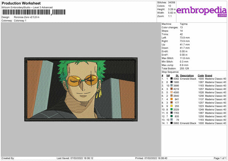Click the Printed timestamp '07/02/2022 18:08:40'
Viewport: 228px width, 161px height.
[156, 158]
